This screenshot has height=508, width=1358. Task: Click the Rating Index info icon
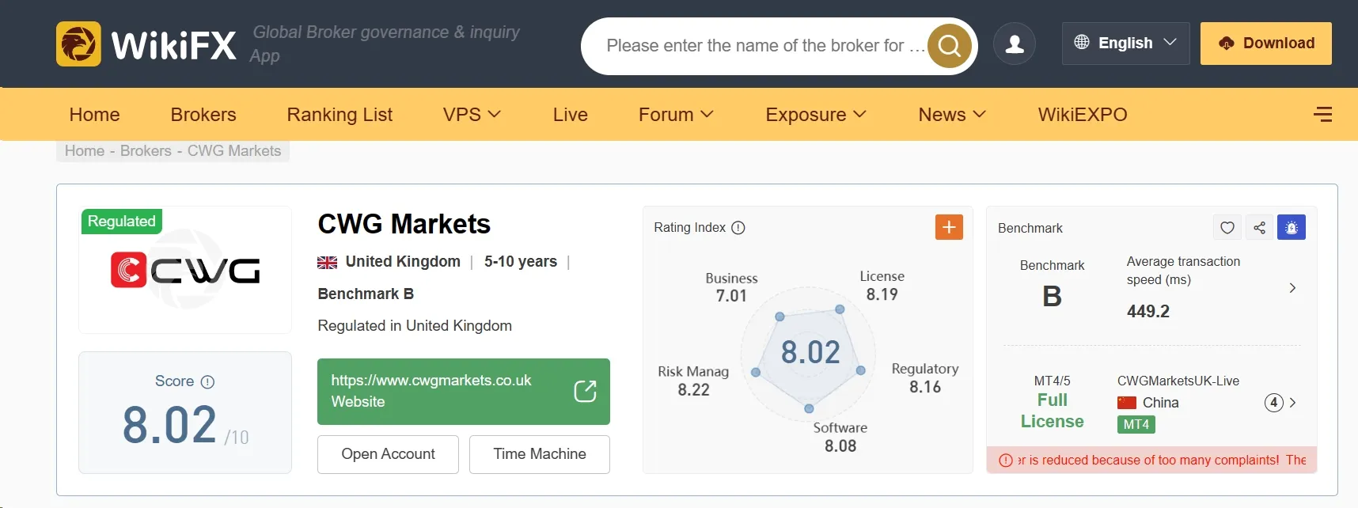tap(738, 228)
